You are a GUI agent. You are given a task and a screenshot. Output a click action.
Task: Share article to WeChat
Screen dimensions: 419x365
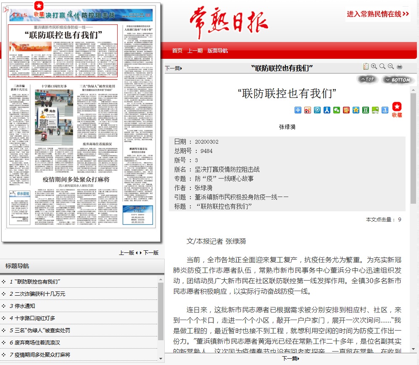(337, 110)
